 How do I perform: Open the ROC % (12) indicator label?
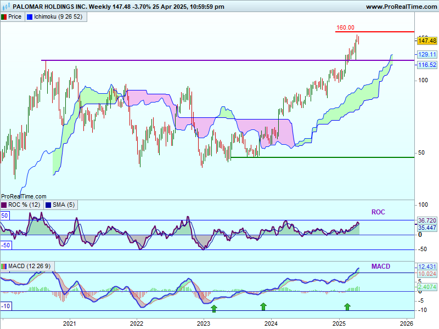pos(24,205)
